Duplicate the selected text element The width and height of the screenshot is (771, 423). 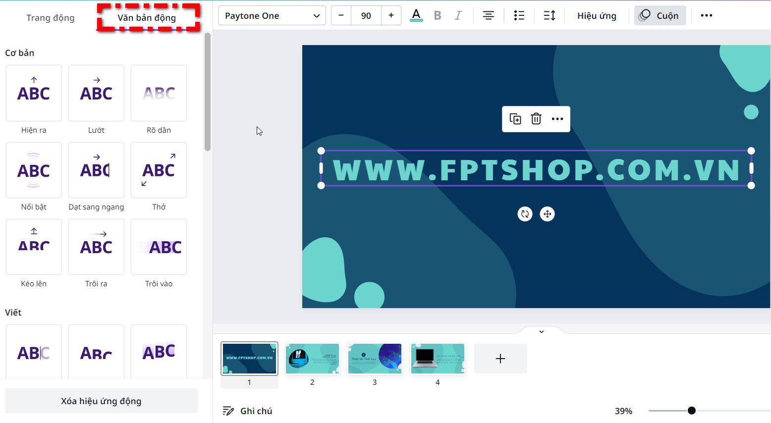(x=515, y=119)
